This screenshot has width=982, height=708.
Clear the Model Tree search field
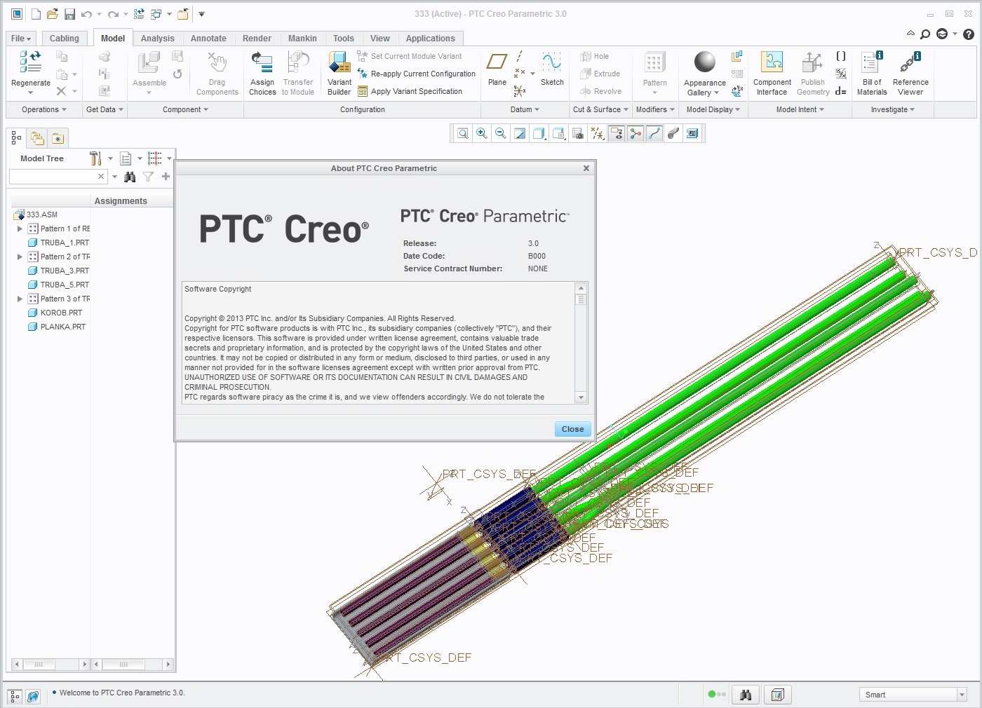101,177
